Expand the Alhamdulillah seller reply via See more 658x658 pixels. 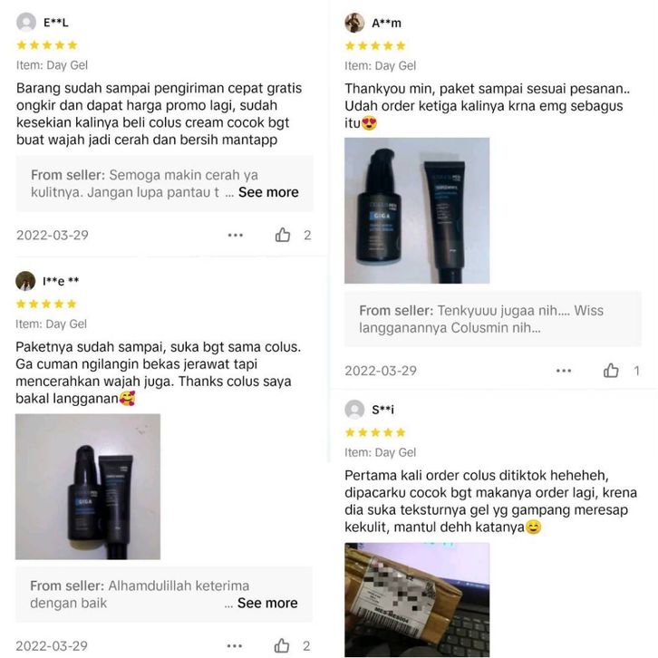pyautogui.click(x=267, y=603)
